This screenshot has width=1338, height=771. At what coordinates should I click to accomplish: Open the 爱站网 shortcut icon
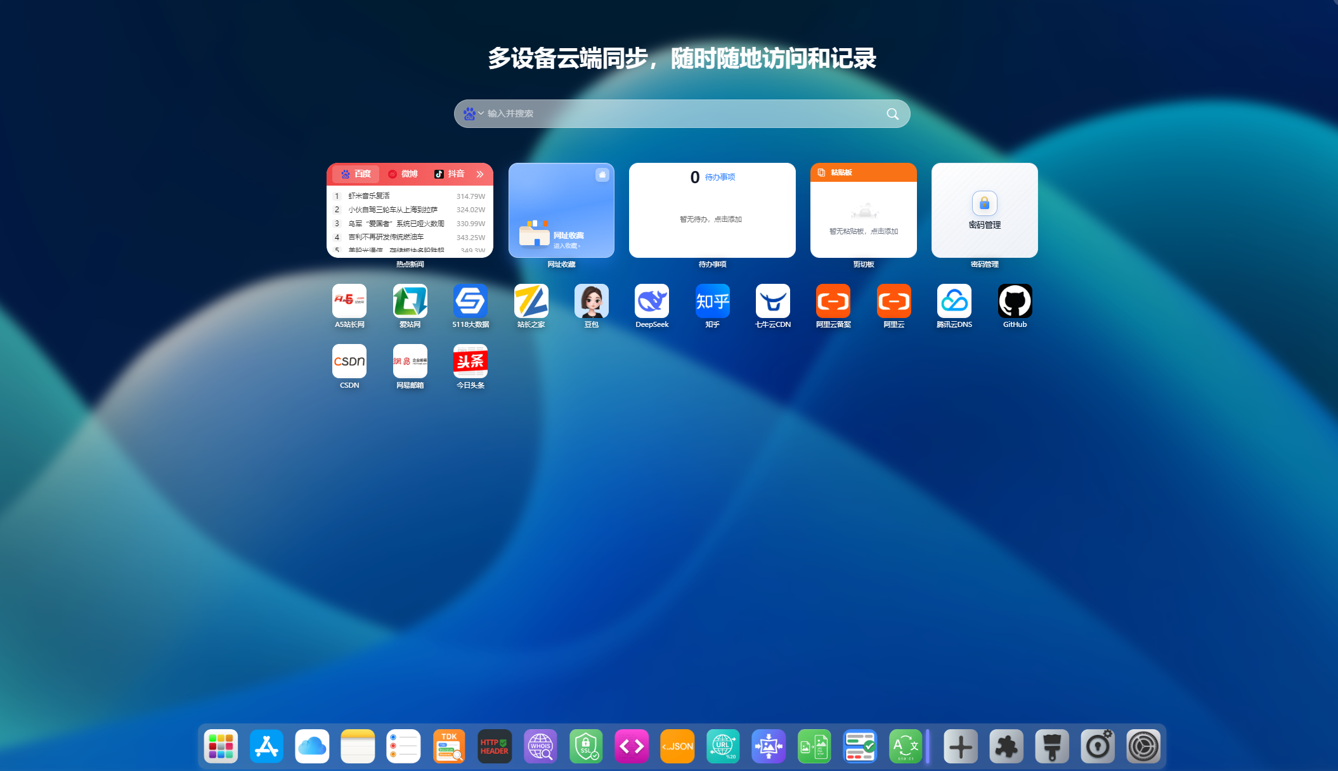pyautogui.click(x=410, y=301)
